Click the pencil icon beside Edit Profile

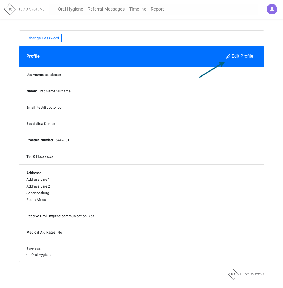[228, 56]
